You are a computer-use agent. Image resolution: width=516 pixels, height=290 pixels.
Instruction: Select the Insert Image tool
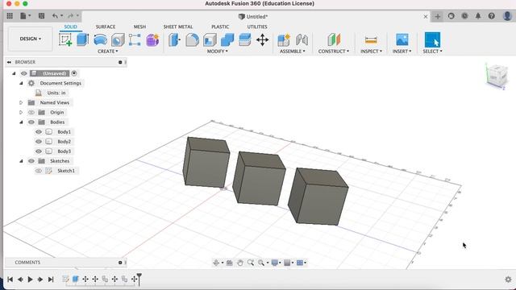402,39
